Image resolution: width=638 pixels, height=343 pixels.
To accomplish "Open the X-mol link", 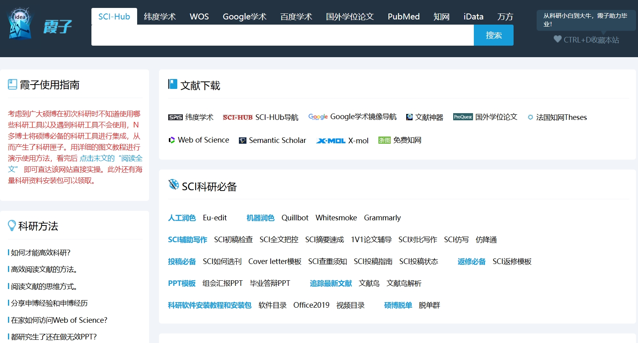I will [x=358, y=141].
